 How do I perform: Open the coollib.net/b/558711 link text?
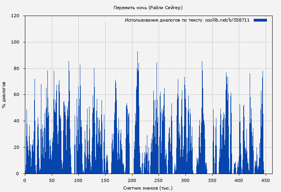coord(227,20)
